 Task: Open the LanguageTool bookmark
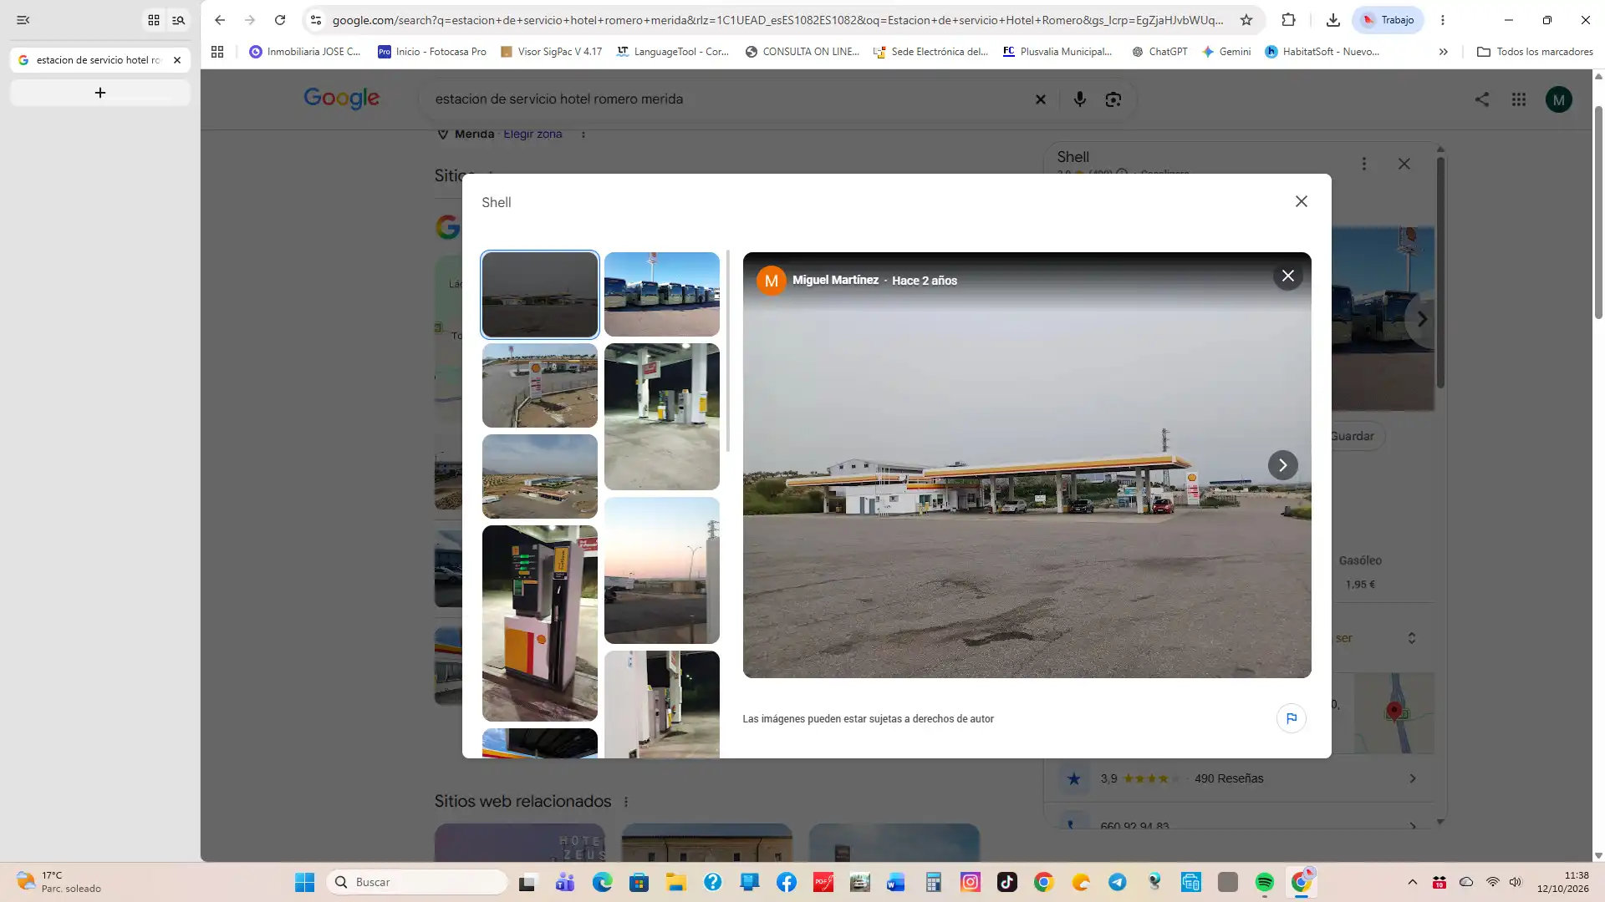tap(673, 52)
